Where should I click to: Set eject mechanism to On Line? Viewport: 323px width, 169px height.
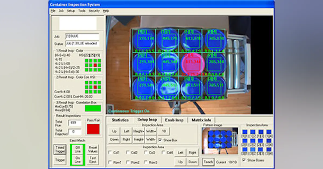[78, 160]
